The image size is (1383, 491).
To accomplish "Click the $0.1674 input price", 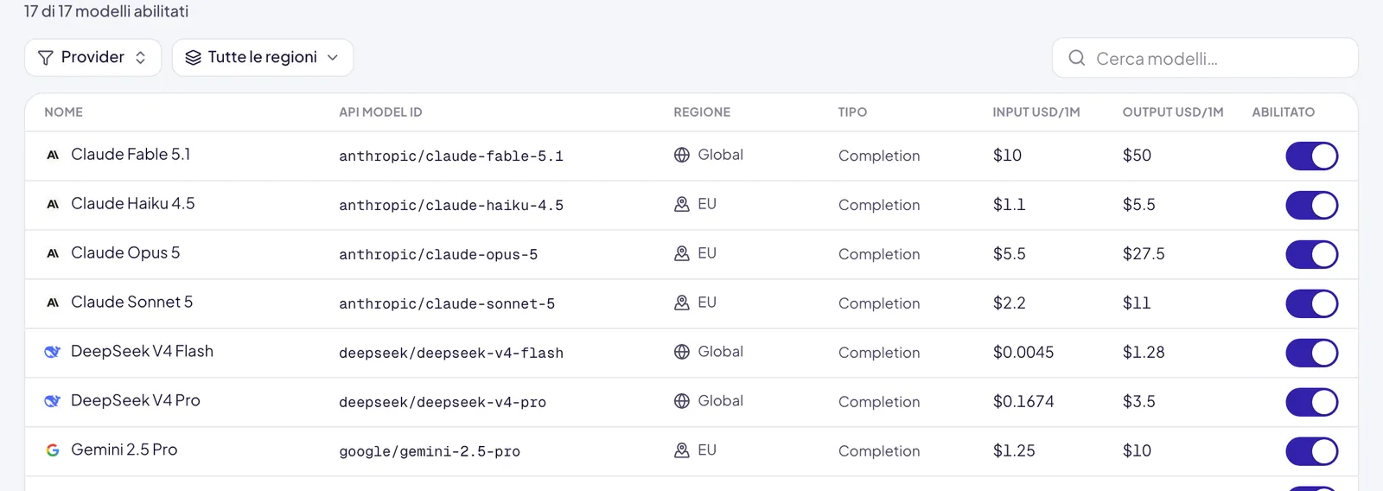I will [1023, 402].
